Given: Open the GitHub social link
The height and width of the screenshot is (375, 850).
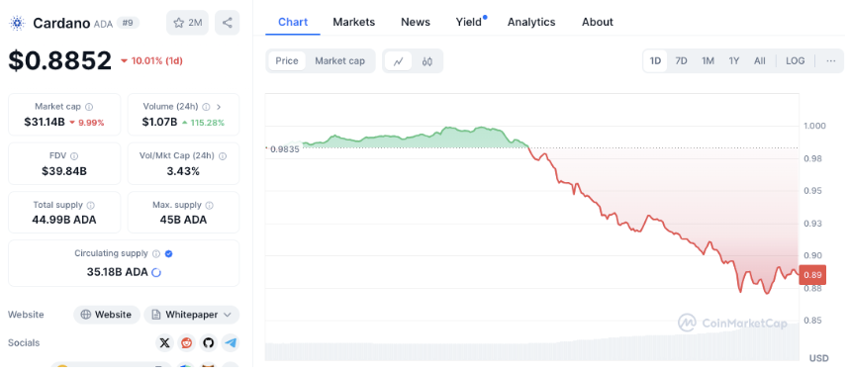Looking at the screenshot, I should (x=209, y=342).
